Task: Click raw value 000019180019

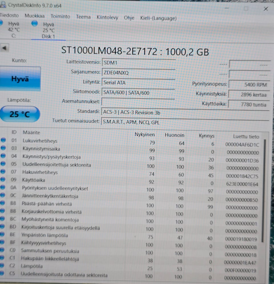Action: point(241,239)
